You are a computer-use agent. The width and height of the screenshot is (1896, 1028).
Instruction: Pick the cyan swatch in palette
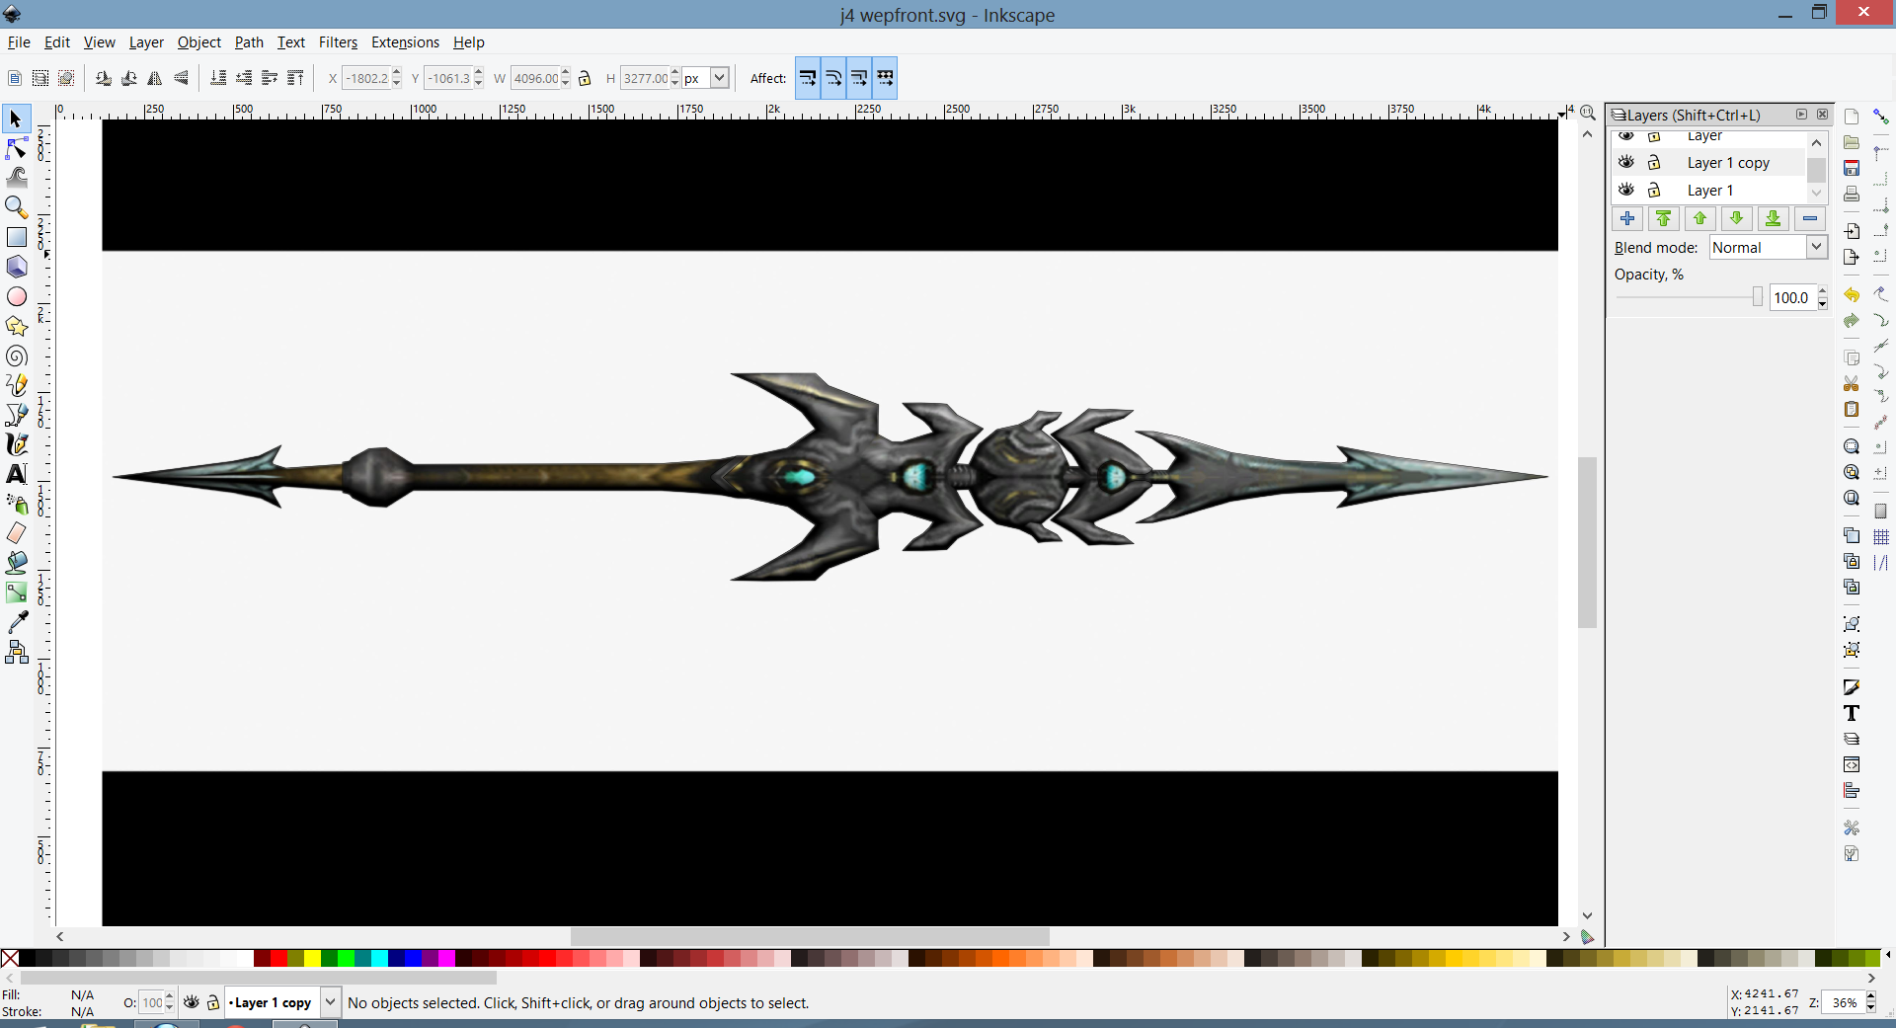click(x=379, y=958)
